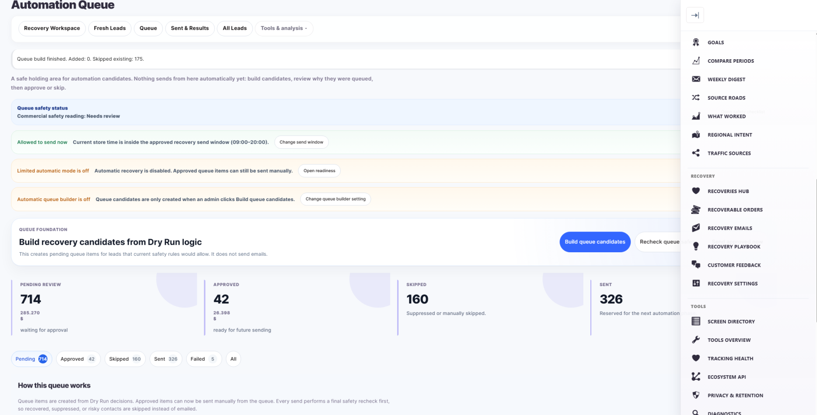Click Build queue candidates button
This screenshot has height=415, width=817.
click(x=595, y=242)
